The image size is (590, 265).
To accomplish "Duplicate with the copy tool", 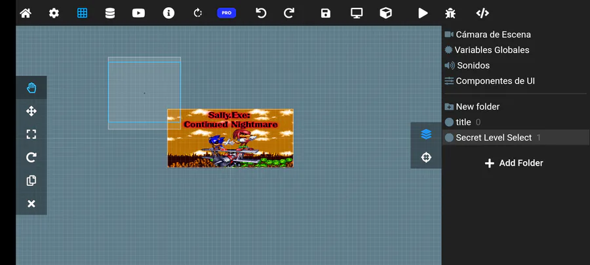I will point(31,181).
